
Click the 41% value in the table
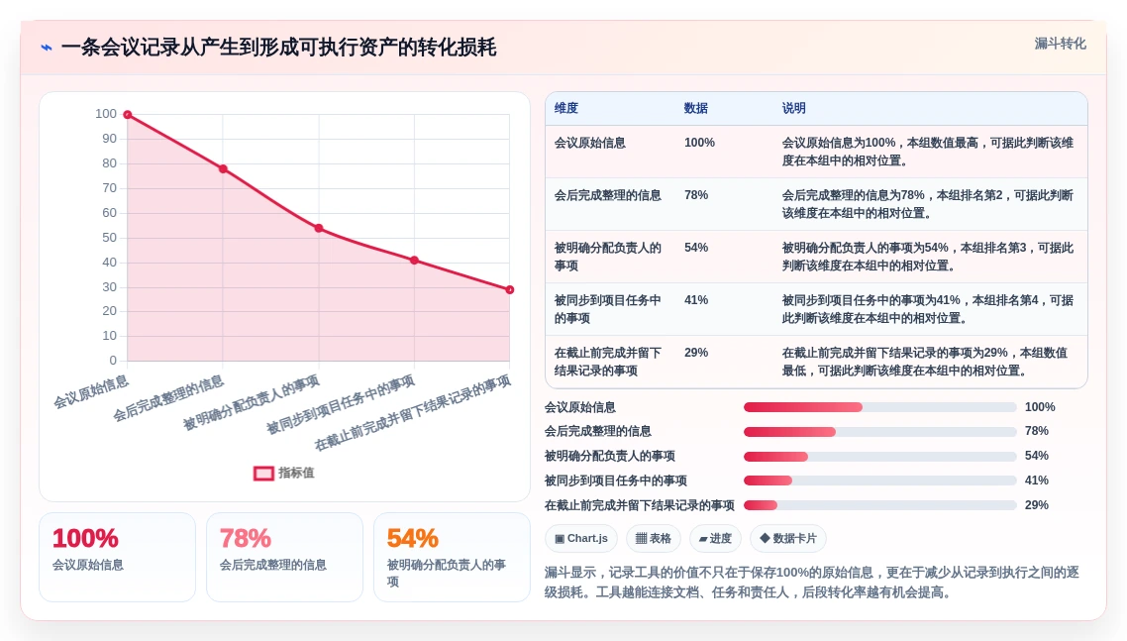[696, 300]
